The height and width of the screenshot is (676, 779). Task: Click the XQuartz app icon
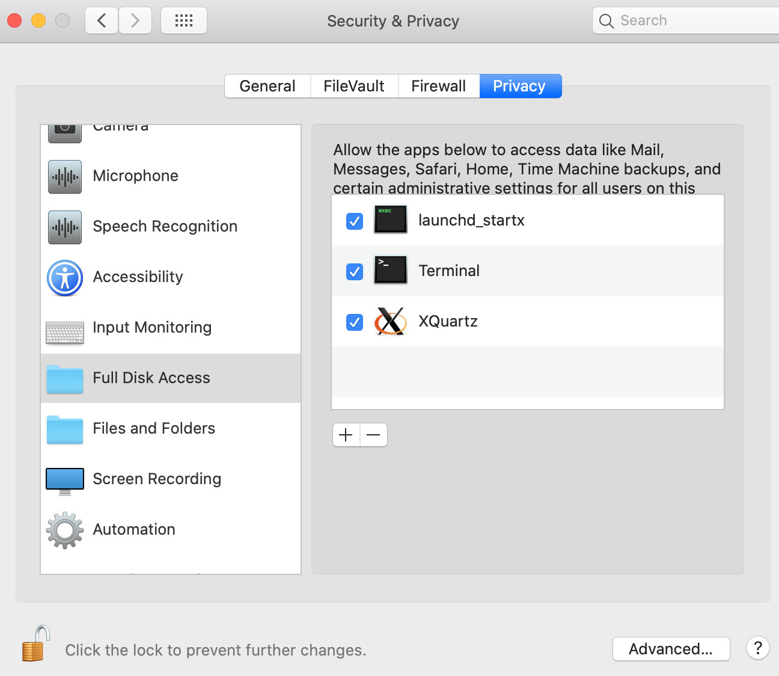point(391,321)
